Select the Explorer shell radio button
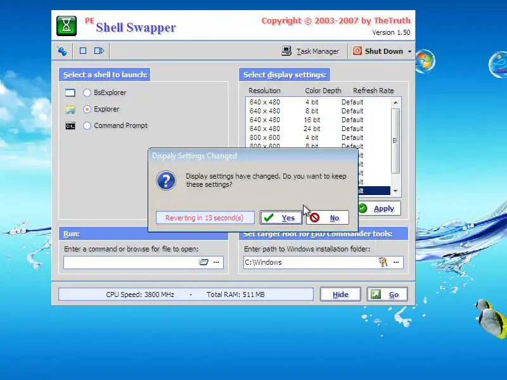 point(87,109)
